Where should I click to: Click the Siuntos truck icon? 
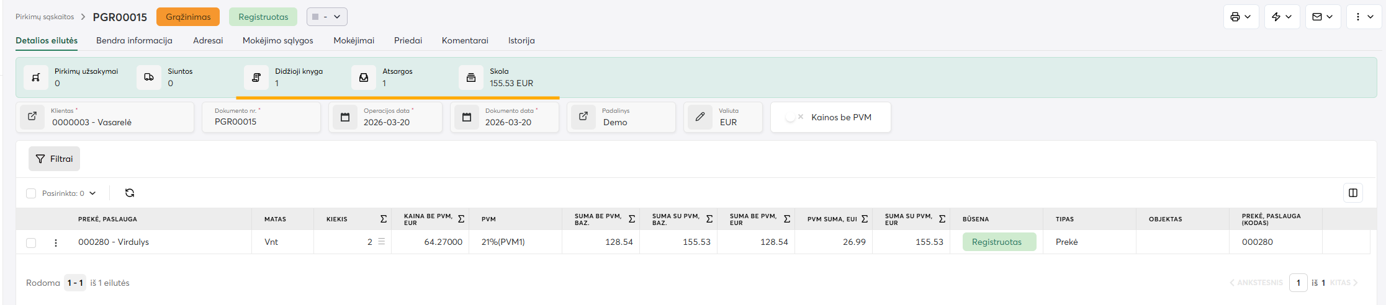tap(149, 77)
